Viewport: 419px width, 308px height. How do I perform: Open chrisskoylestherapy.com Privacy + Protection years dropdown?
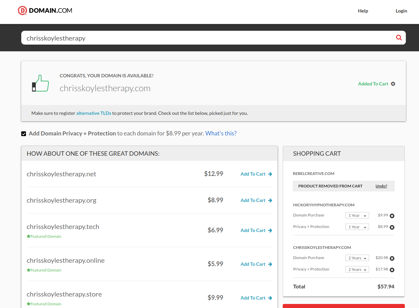tap(357, 269)
